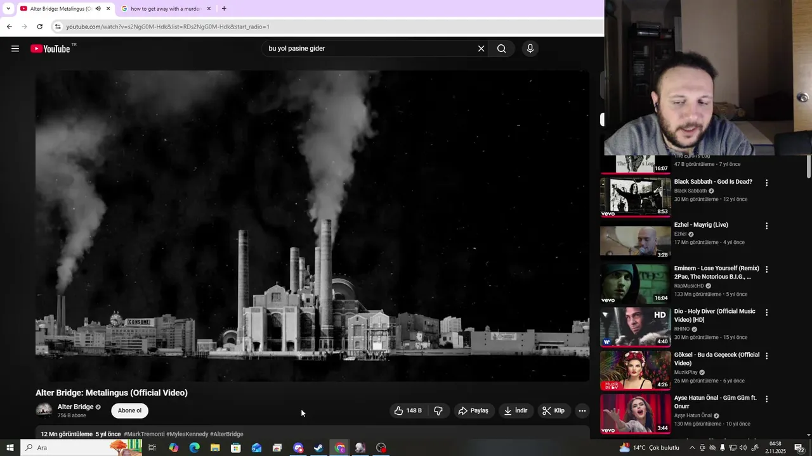Go back with the browser back arrow
The image size is (812, 456).
point(9,27)
